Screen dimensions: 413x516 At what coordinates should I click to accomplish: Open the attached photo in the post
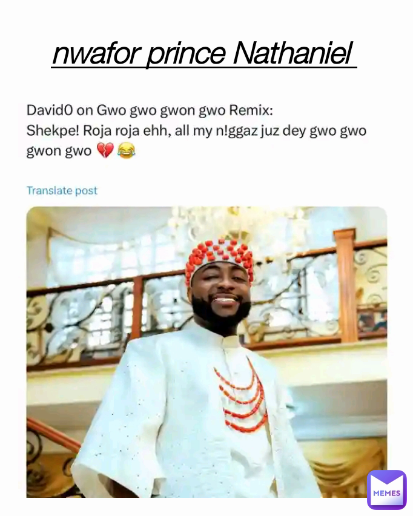point(206,351)
